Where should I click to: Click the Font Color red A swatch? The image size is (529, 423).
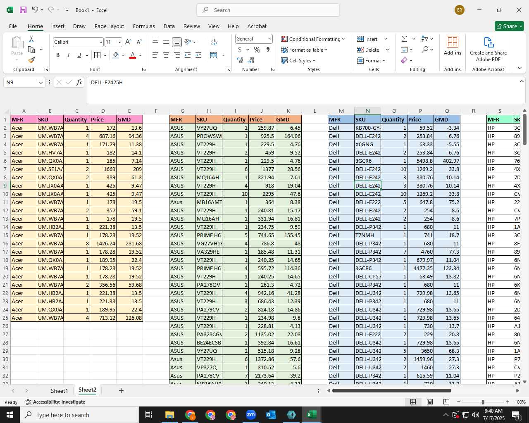click(x=133, y=55)
